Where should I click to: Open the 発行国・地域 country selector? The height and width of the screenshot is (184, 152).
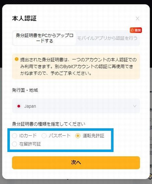(x=76, y=106)
